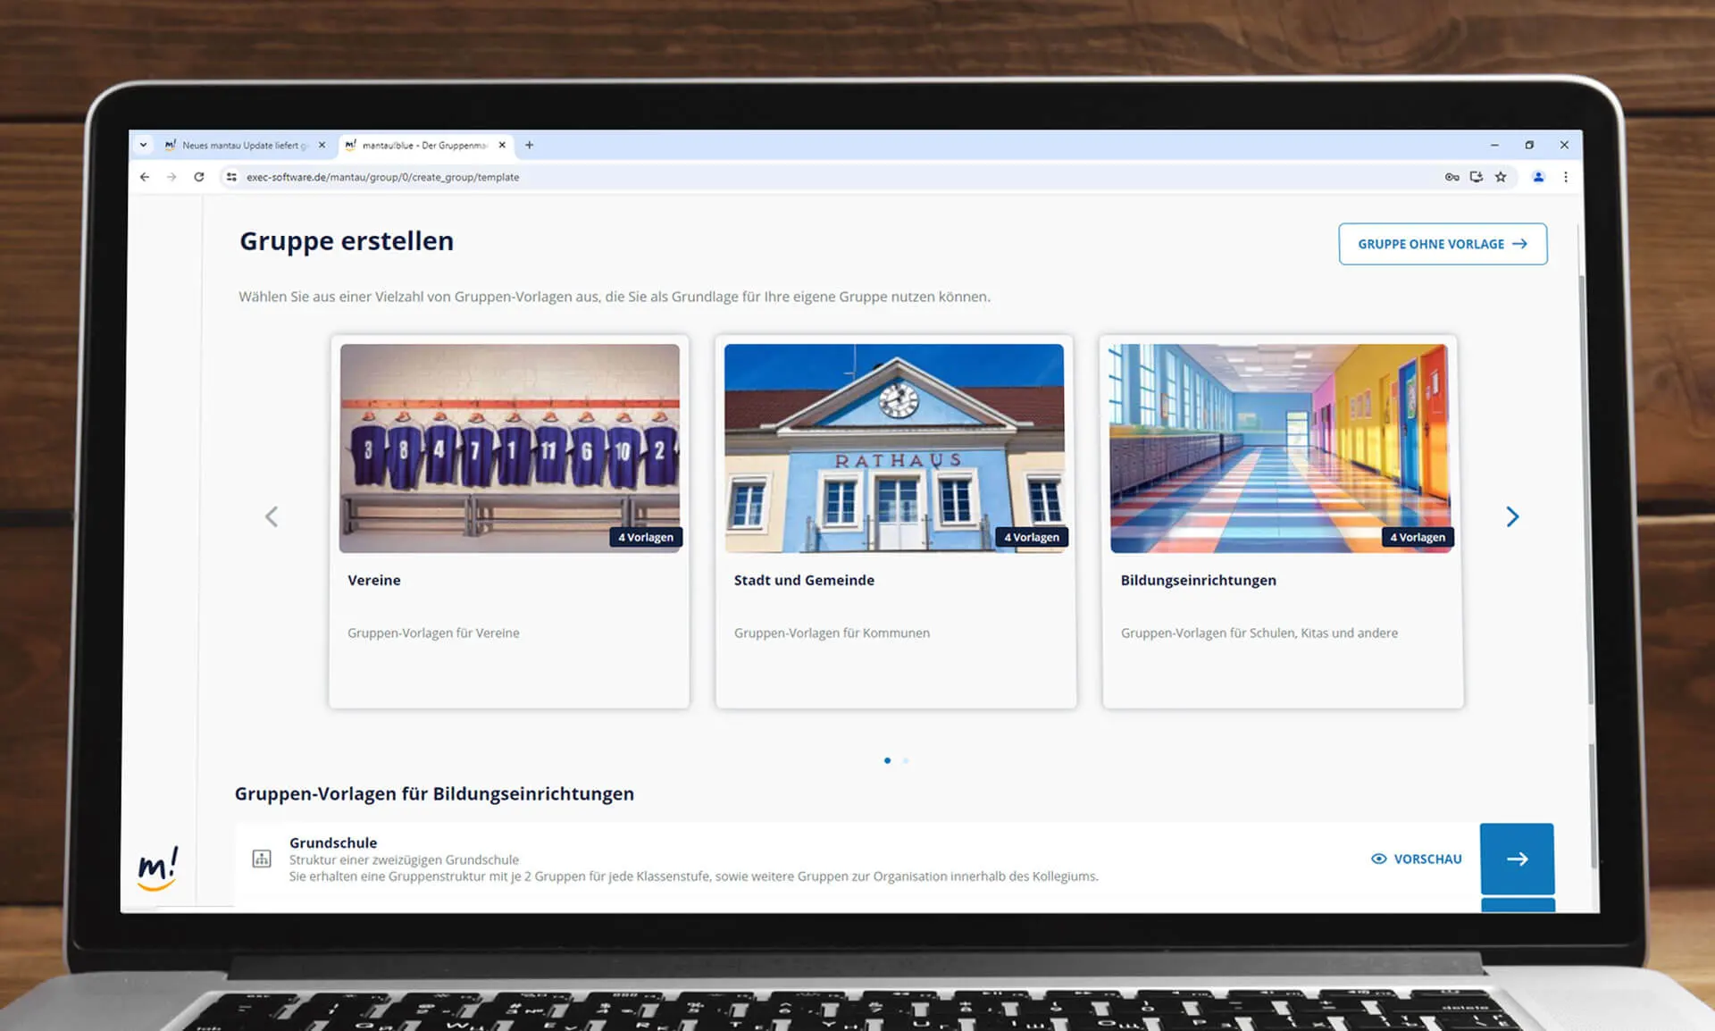Screen dimensions: 1715x1031
Task: Click the mantau m! logo
Action: pos(158,868)
